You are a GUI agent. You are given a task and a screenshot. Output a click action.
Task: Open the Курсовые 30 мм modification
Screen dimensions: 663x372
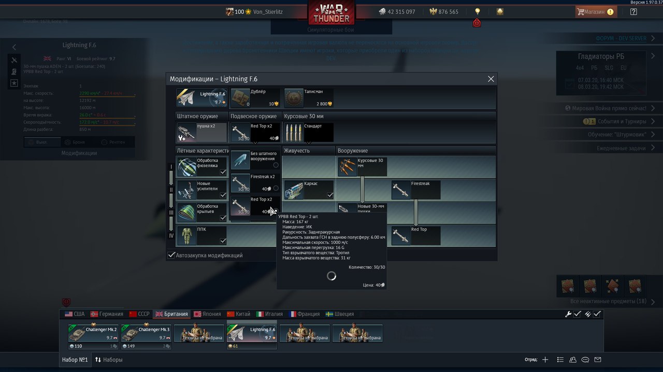(362, 167)
